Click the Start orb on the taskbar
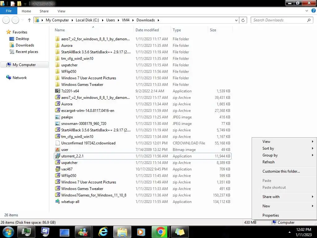The height and width of the screenshot is (238, 317). (x=8, y=232)
